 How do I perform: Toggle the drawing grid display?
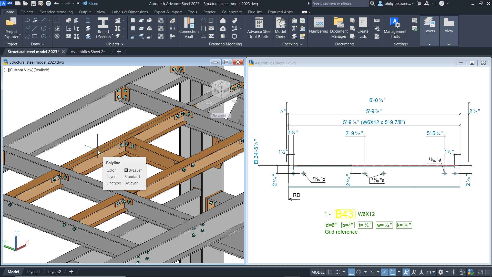coord(330,272)
